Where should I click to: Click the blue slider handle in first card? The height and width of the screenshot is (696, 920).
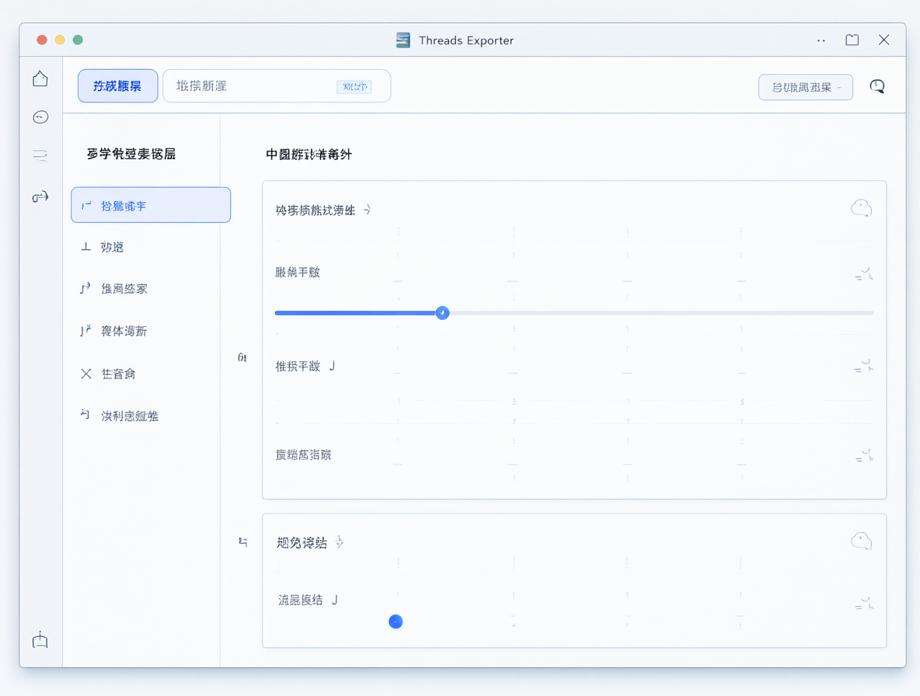pyautogui.click(x=442, y=312)
